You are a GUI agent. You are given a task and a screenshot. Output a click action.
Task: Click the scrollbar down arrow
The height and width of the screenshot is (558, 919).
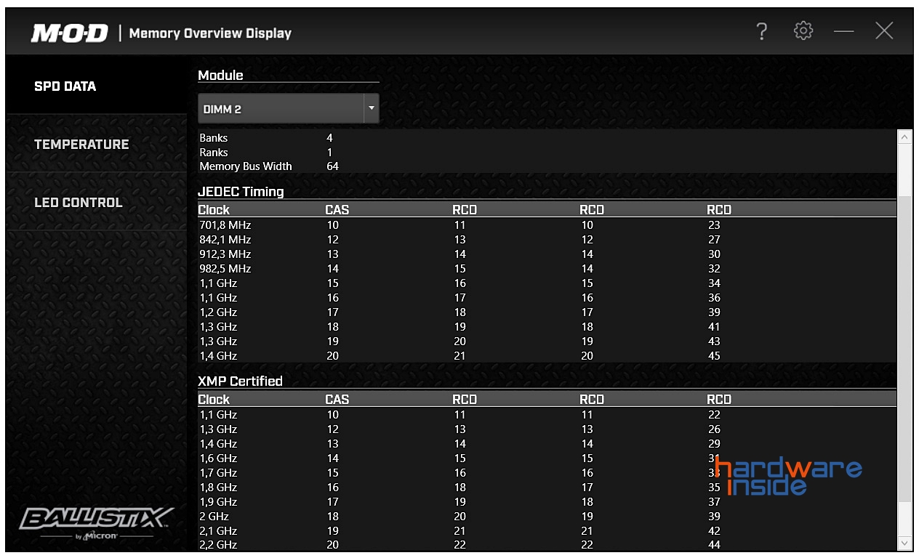pos(904,543)
